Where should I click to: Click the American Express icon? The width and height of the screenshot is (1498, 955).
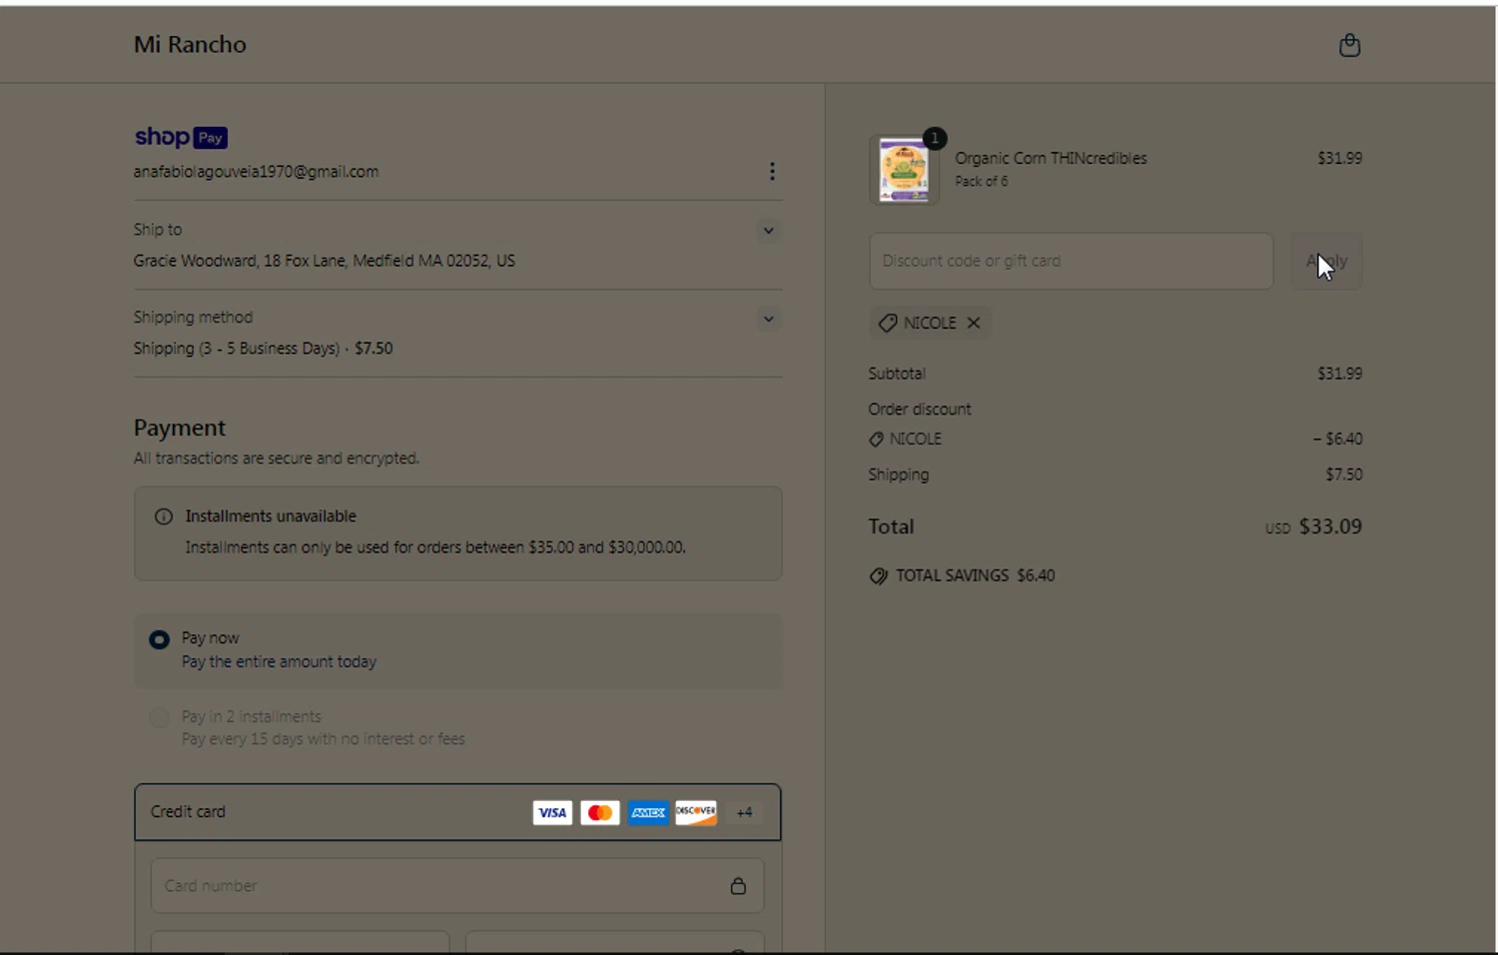(x=648, y=813)
